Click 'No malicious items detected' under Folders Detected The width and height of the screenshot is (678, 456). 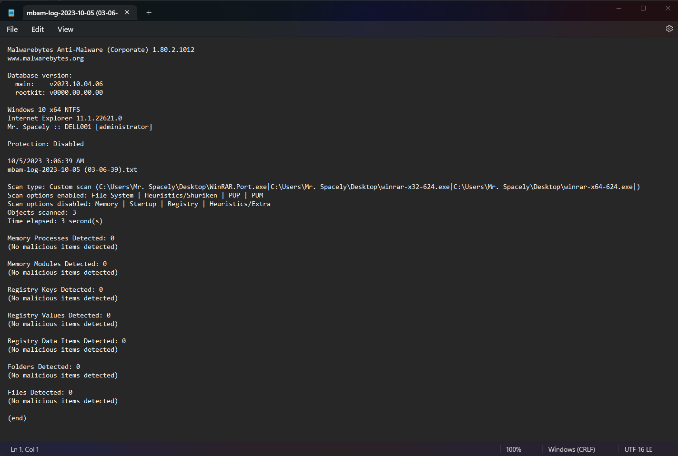click(63, 375)
